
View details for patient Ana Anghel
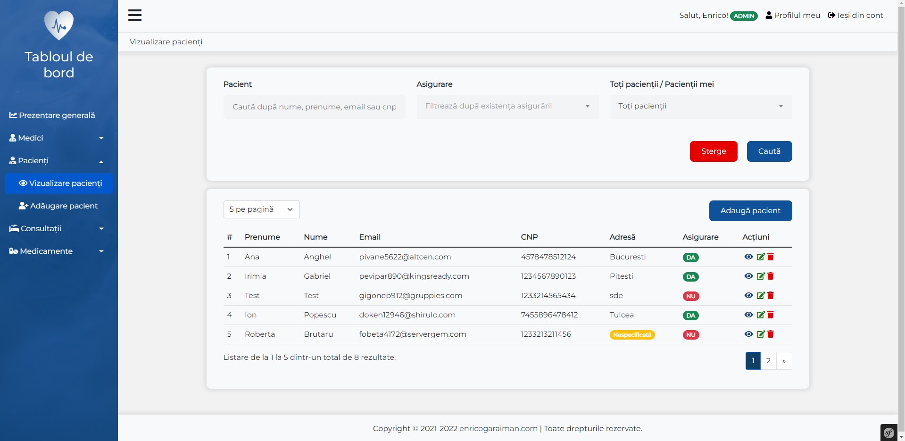[x=748, y=257]
